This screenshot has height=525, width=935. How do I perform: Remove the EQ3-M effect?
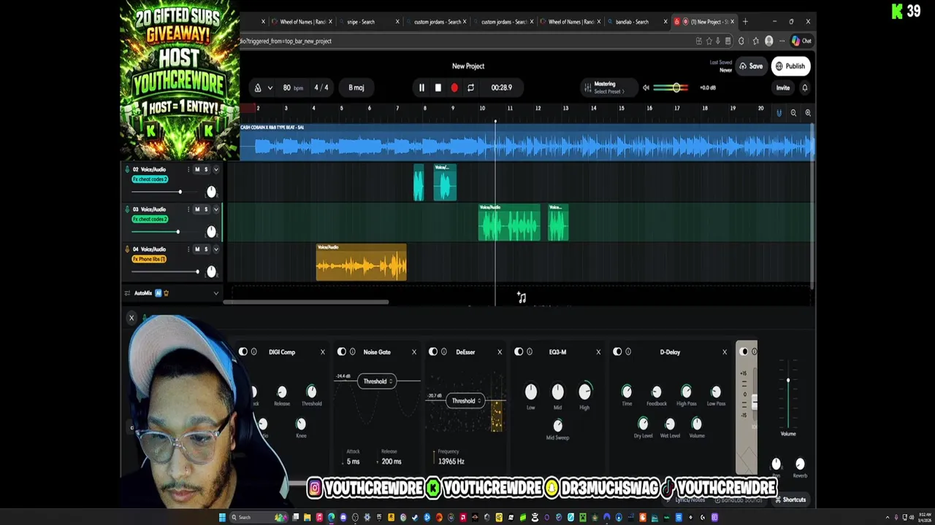pyautogui.click(x=598, y=352)
